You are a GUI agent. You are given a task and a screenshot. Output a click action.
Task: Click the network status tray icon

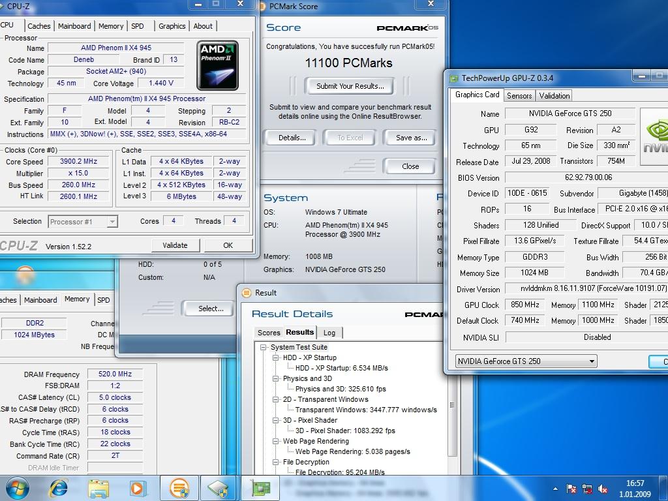(587, 489)
